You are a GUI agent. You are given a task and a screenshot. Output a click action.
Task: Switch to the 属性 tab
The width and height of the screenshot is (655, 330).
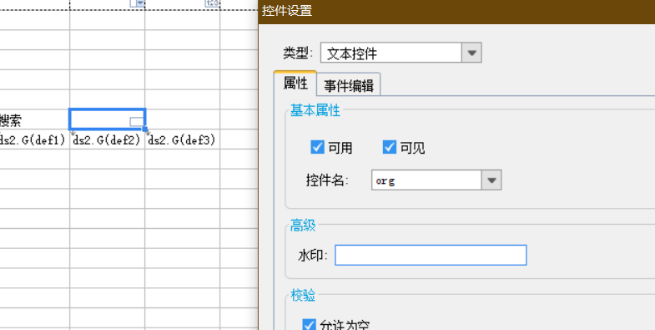(295, 84)
